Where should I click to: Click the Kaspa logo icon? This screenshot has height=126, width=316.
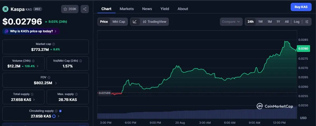[5, 9]
